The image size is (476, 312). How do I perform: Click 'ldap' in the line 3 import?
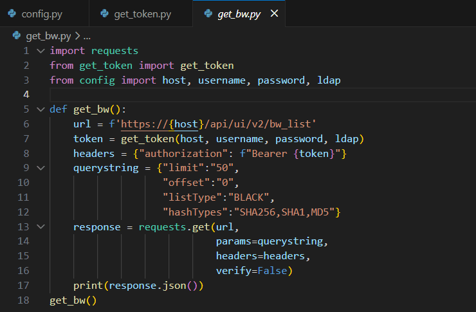[329, 80]
